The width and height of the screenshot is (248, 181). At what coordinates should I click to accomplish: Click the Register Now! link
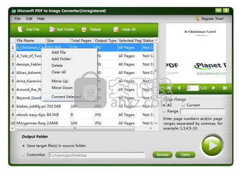click(x=212, y=19)
